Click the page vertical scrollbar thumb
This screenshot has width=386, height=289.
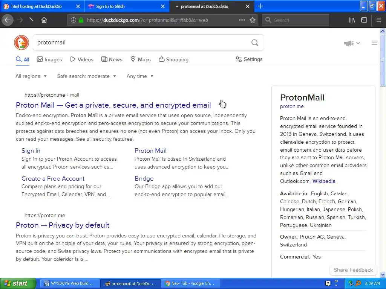383,60
